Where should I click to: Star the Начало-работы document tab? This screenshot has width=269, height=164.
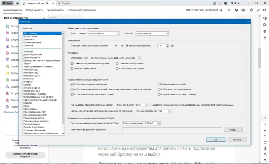click(x=24, y=3)
